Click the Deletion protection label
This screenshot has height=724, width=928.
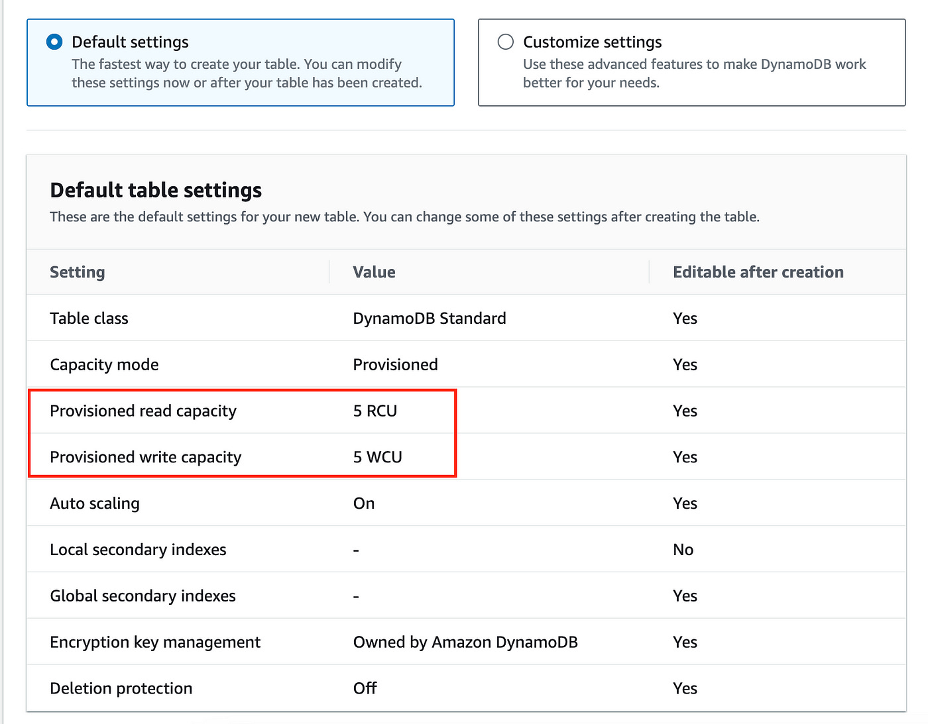pos(121,689)
